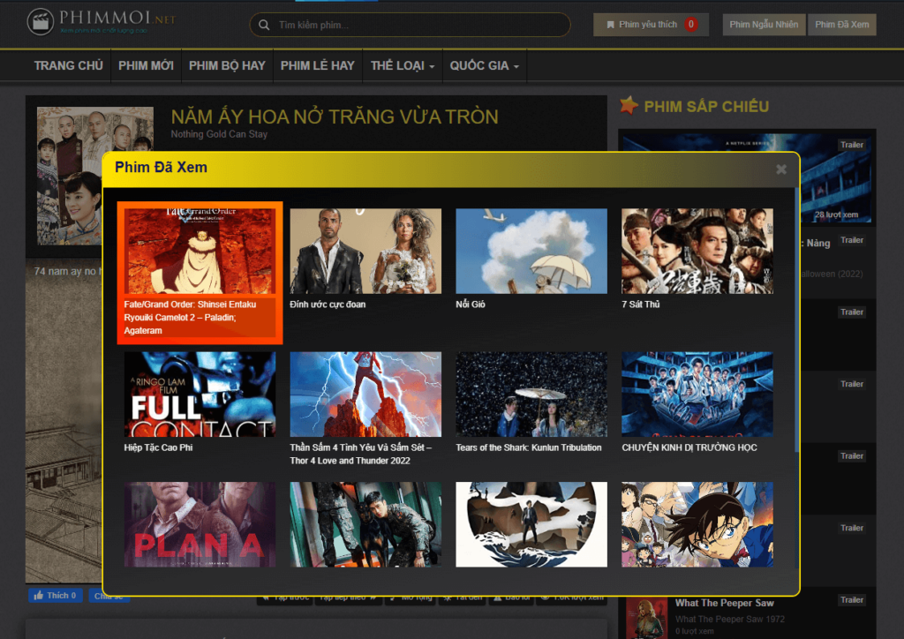This screenshot has height=639, width=904.
Task: Open Thor 4 Love and Thunder poster
Action: (x=365, y=395)
